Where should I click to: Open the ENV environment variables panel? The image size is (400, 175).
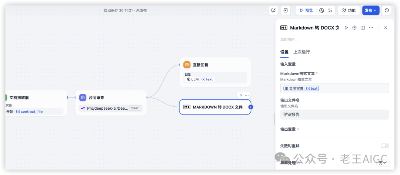[286, 10]
